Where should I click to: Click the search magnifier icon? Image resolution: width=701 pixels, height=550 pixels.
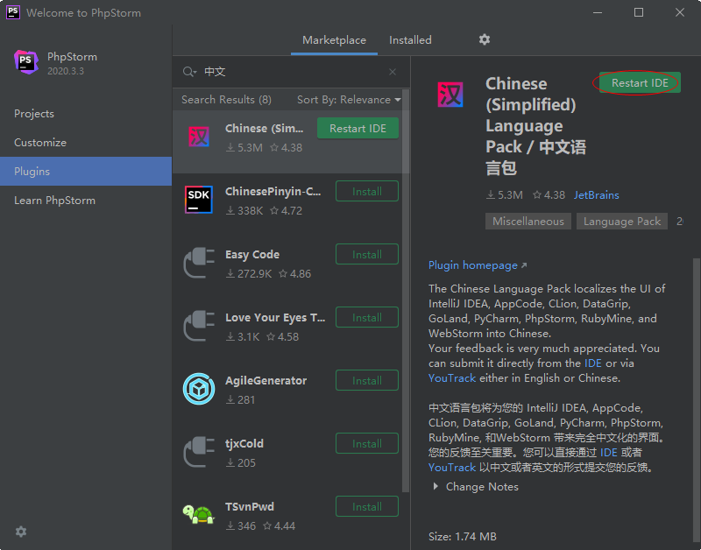[x=189, y=72]
